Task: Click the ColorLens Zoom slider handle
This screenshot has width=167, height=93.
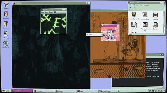Action: point(55,12)
